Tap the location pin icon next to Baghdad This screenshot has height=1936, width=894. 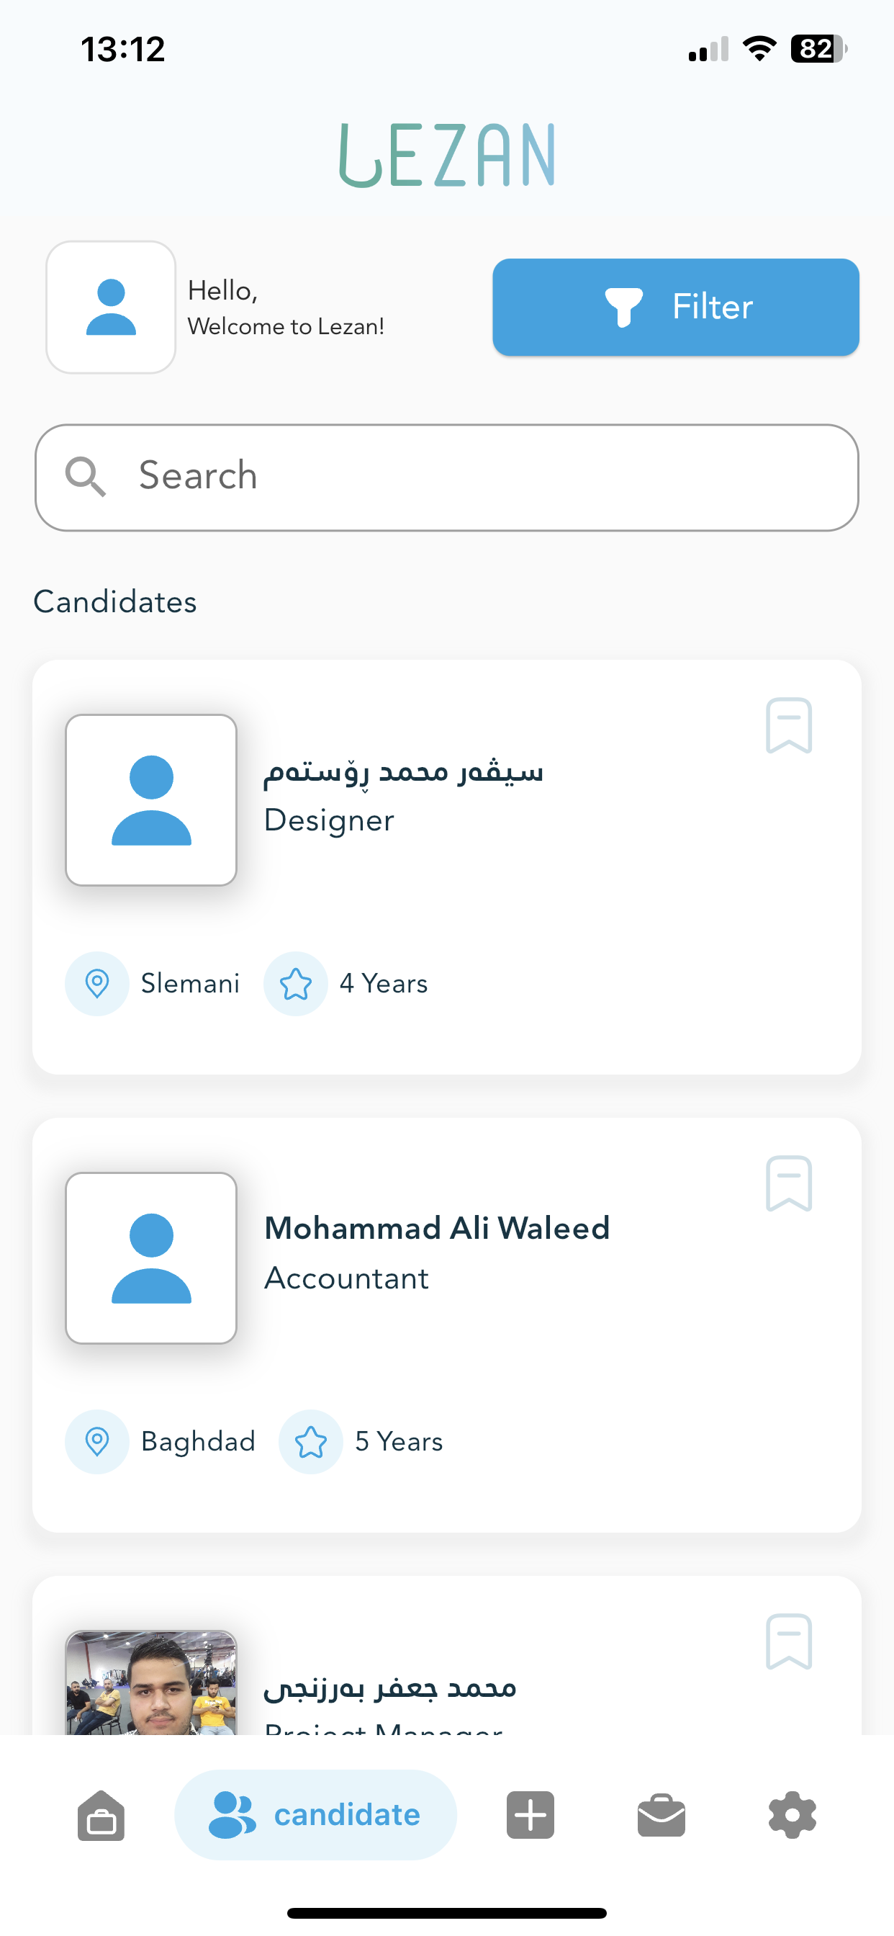[x=97, y=1440]
